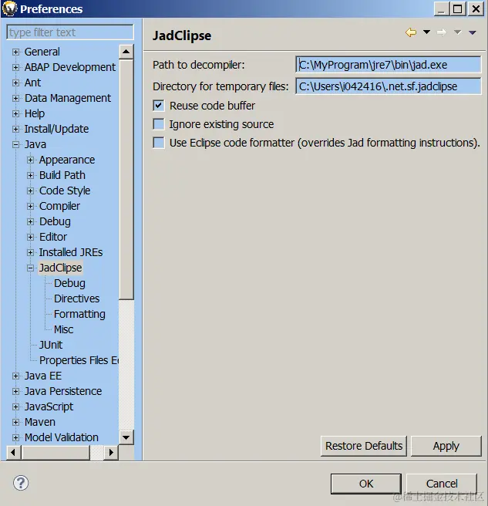Click the tree scroll left arrow
This screenshot has height=506, width=488.
pos(13,453)
